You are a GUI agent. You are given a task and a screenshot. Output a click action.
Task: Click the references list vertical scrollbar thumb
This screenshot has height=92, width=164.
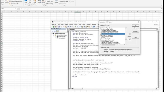coord(126,39)
